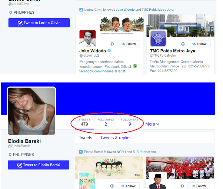Follow S. B. Yudhoyono account
Screen dimensions: 223x189
point(199,186)
